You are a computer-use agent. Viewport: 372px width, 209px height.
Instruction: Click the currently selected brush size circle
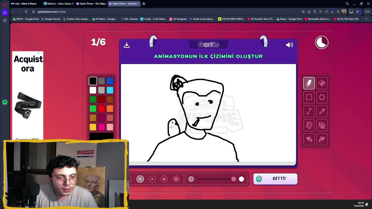coord(140,179)
